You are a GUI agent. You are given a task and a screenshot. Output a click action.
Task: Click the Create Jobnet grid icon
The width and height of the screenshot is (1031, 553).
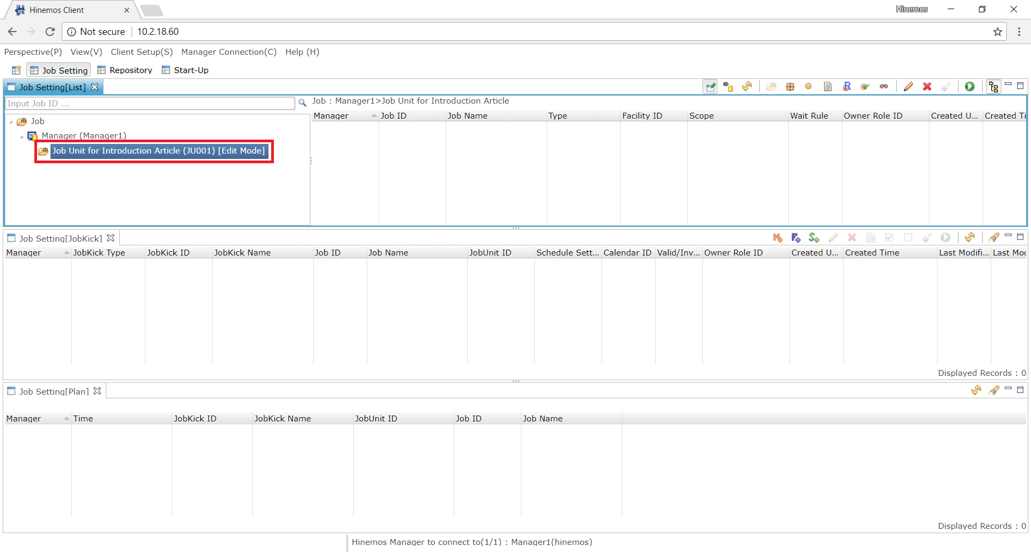pos(790,87)
